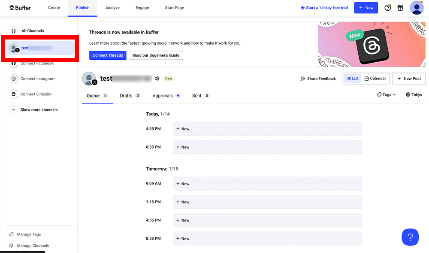Open the Create tab

(x=54, y=8)
